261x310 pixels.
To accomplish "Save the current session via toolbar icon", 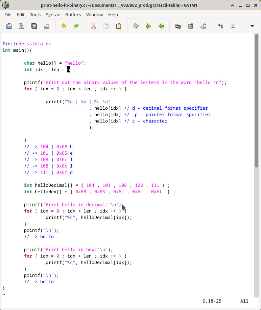I will tap(191, 26).
